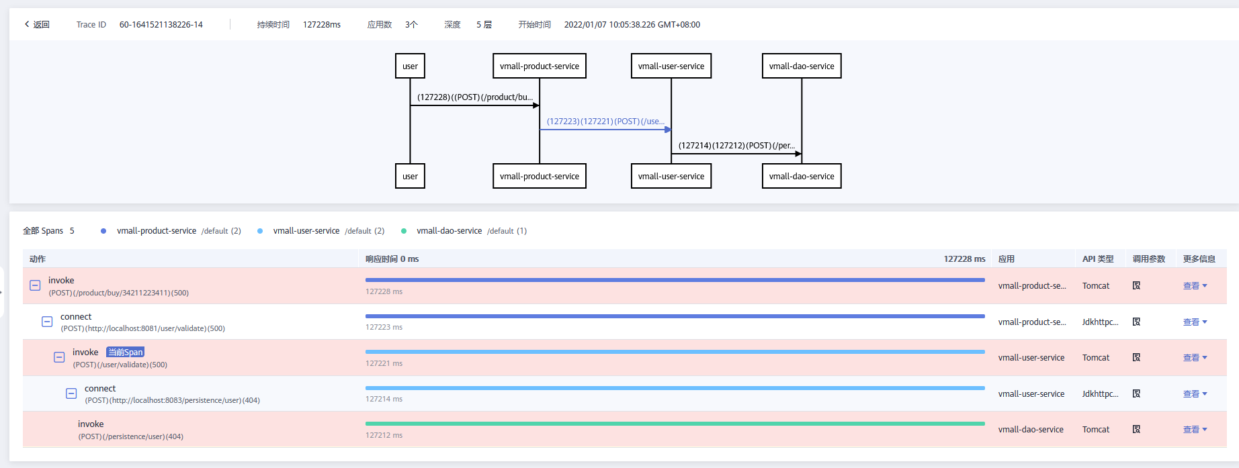Open call parameters icon for vmall-dao-service row

(1136, 429)
